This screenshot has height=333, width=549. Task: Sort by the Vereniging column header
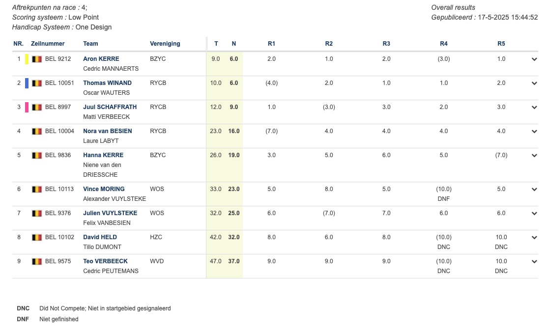(165, 44)
